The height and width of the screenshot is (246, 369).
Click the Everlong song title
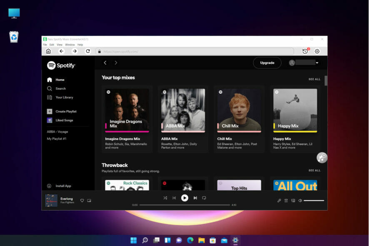click(67, 198)
